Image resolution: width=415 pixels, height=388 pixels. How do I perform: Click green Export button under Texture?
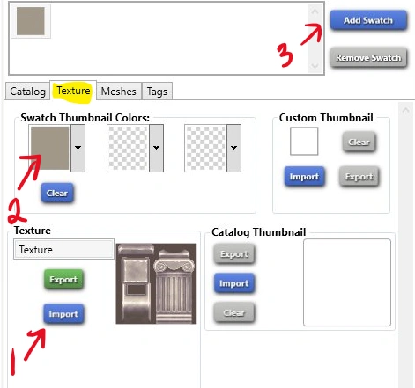(x=63, y=279)
